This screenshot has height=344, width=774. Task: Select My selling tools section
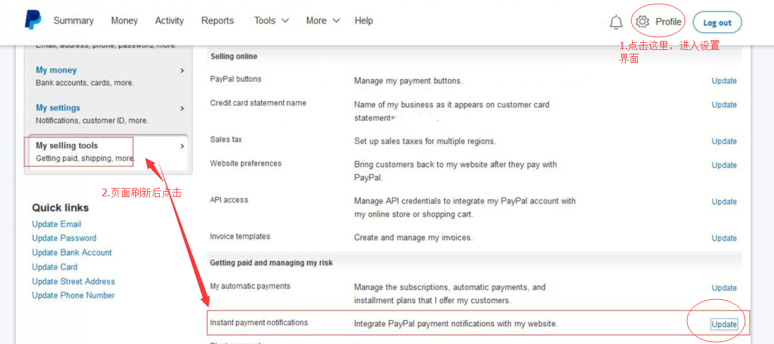click(67, 146)
